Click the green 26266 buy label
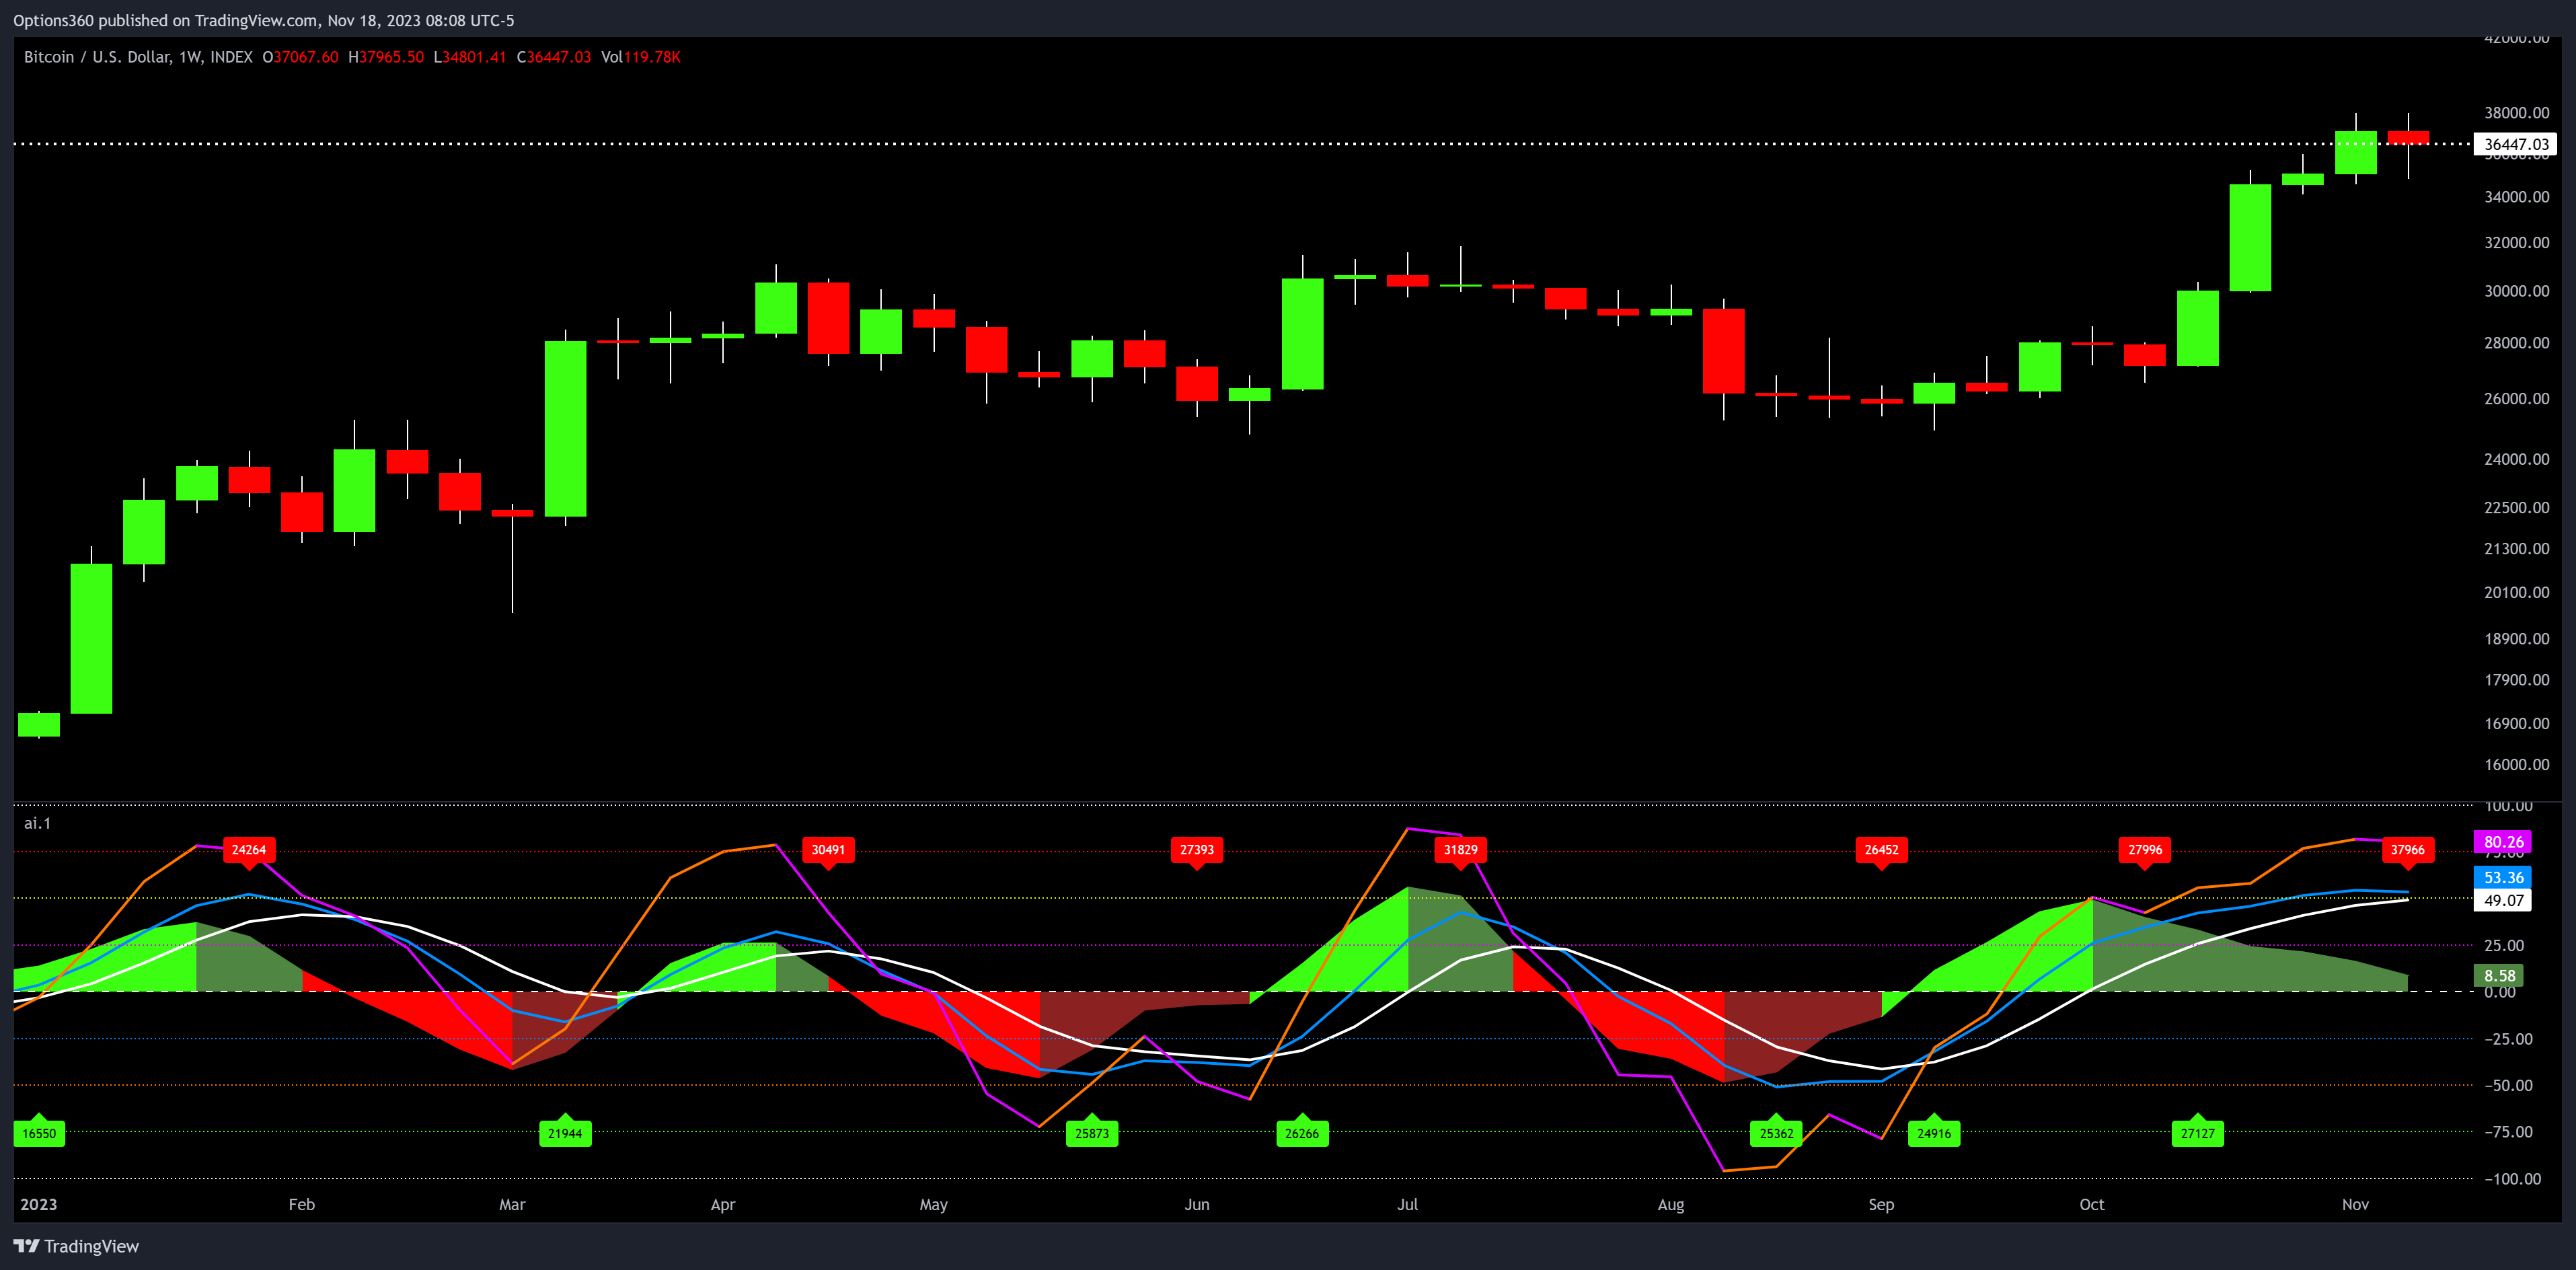2576x1270 pixels. (x=1302, y=1133)
